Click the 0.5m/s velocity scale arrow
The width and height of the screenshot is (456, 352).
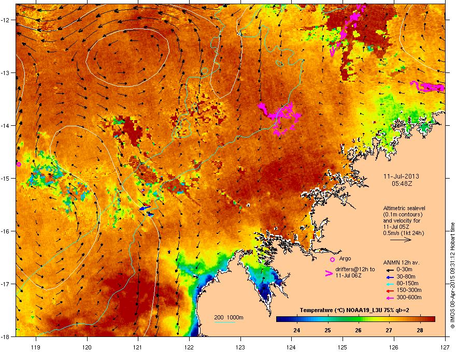click(401, 240)
